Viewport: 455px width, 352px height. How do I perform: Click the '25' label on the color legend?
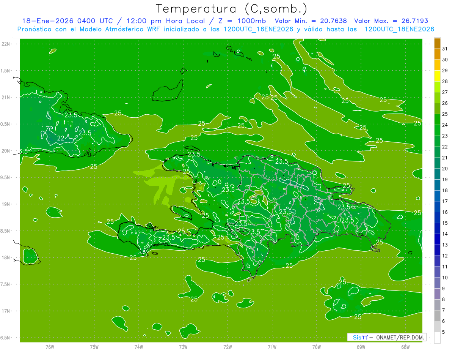click(x=445, y=114)
